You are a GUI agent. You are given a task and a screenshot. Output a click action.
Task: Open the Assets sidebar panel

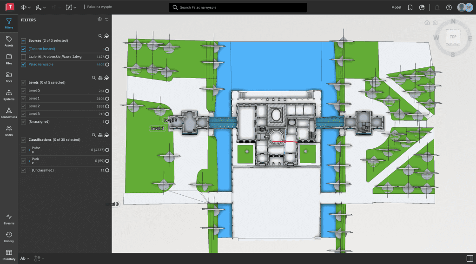point(9,41)
